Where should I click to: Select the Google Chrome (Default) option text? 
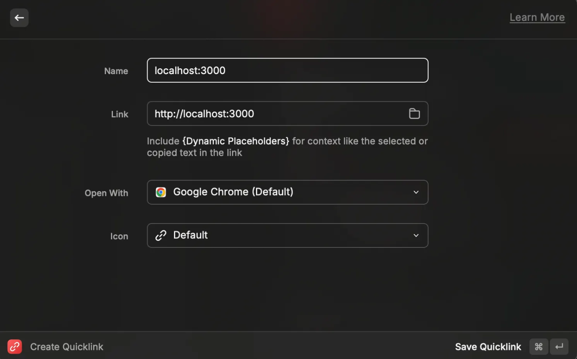tap(233, 192)
